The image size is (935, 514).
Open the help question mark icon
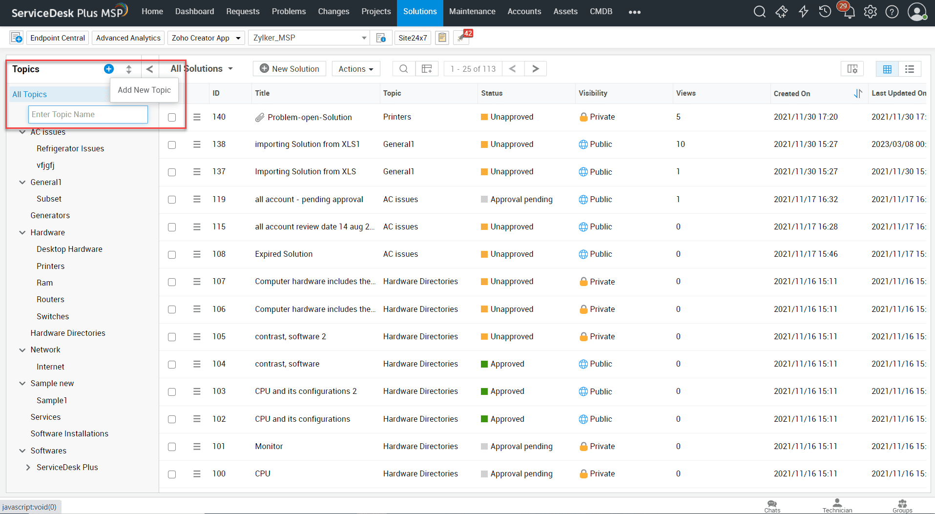coord(893,11)
